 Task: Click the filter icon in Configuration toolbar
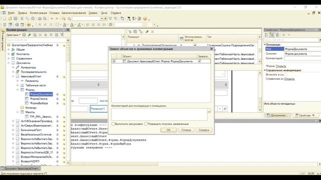62,35
